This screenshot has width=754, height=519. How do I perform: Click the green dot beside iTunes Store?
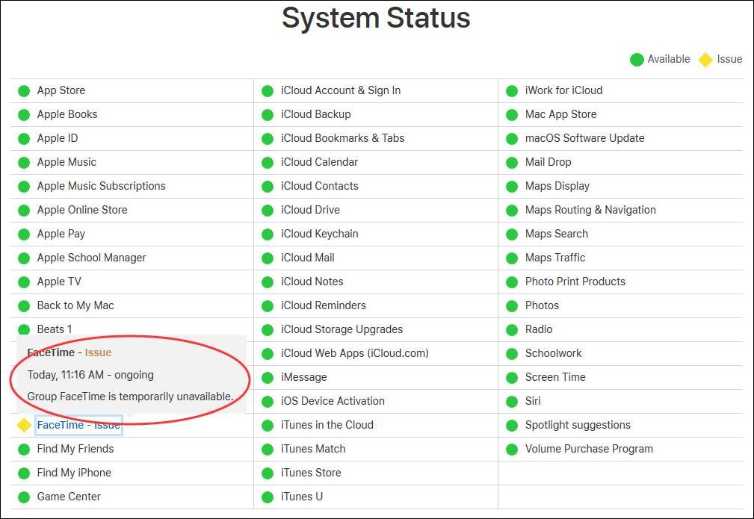(x=268, y=473)
